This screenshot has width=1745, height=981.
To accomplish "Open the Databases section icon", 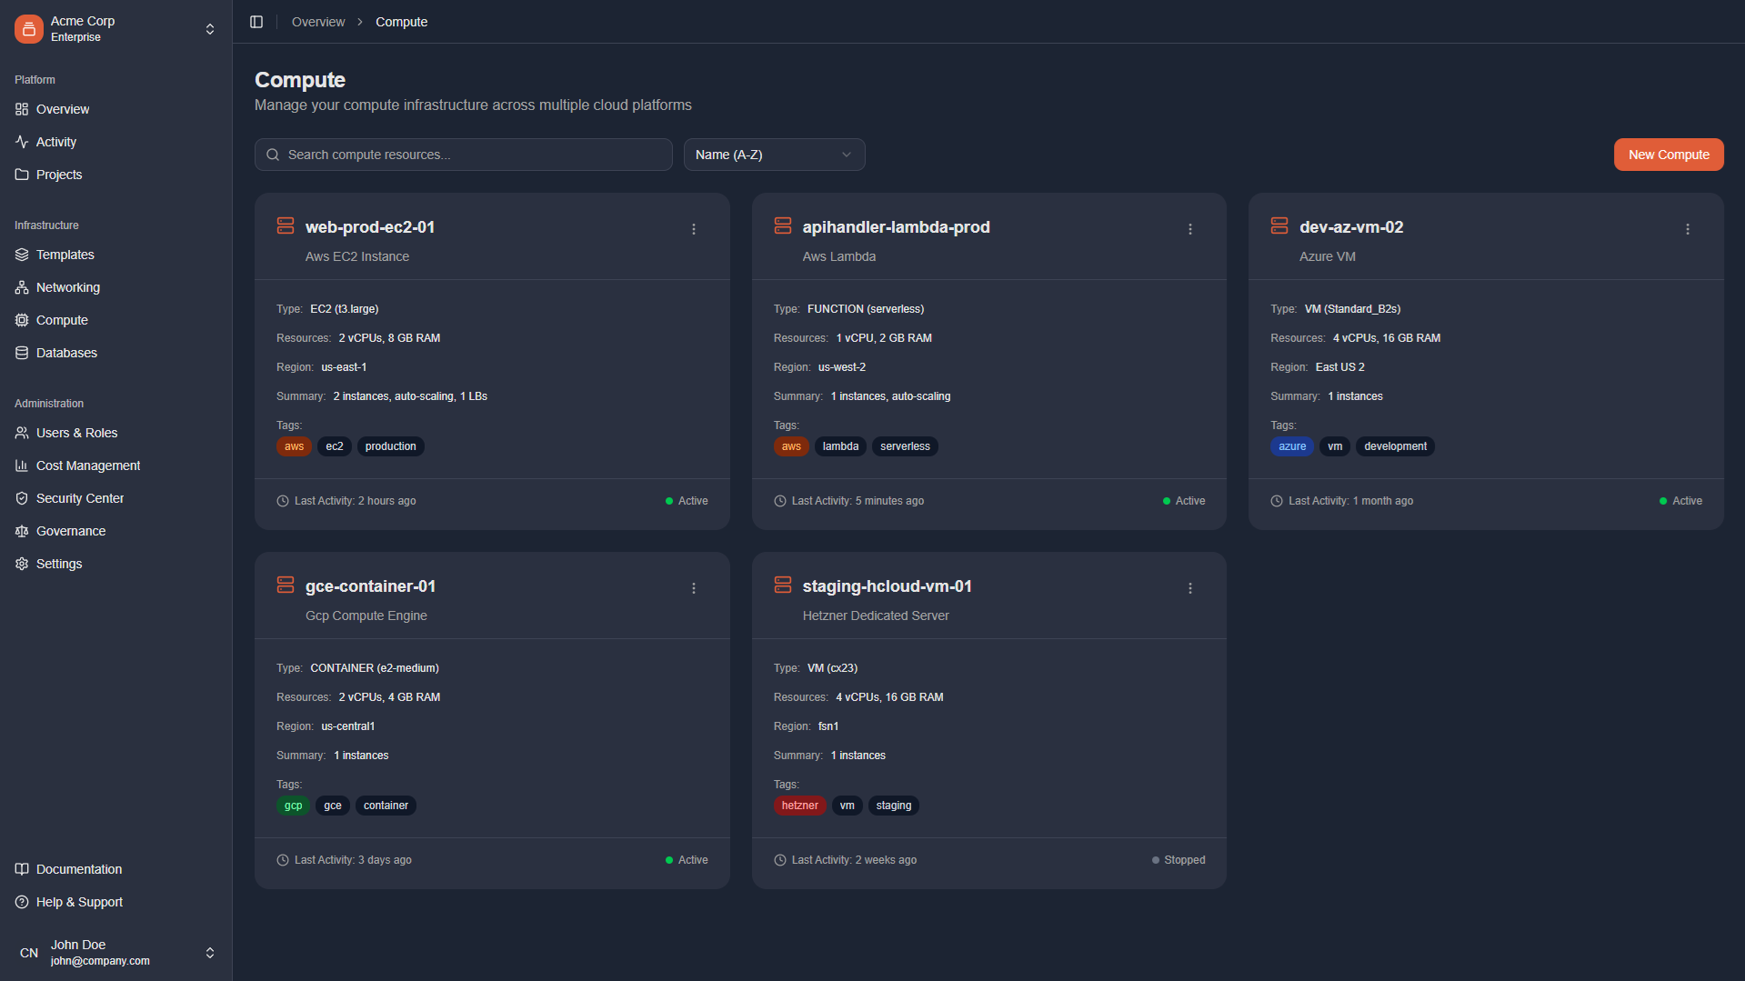I will pyautogui.click(x=21, y=353).
